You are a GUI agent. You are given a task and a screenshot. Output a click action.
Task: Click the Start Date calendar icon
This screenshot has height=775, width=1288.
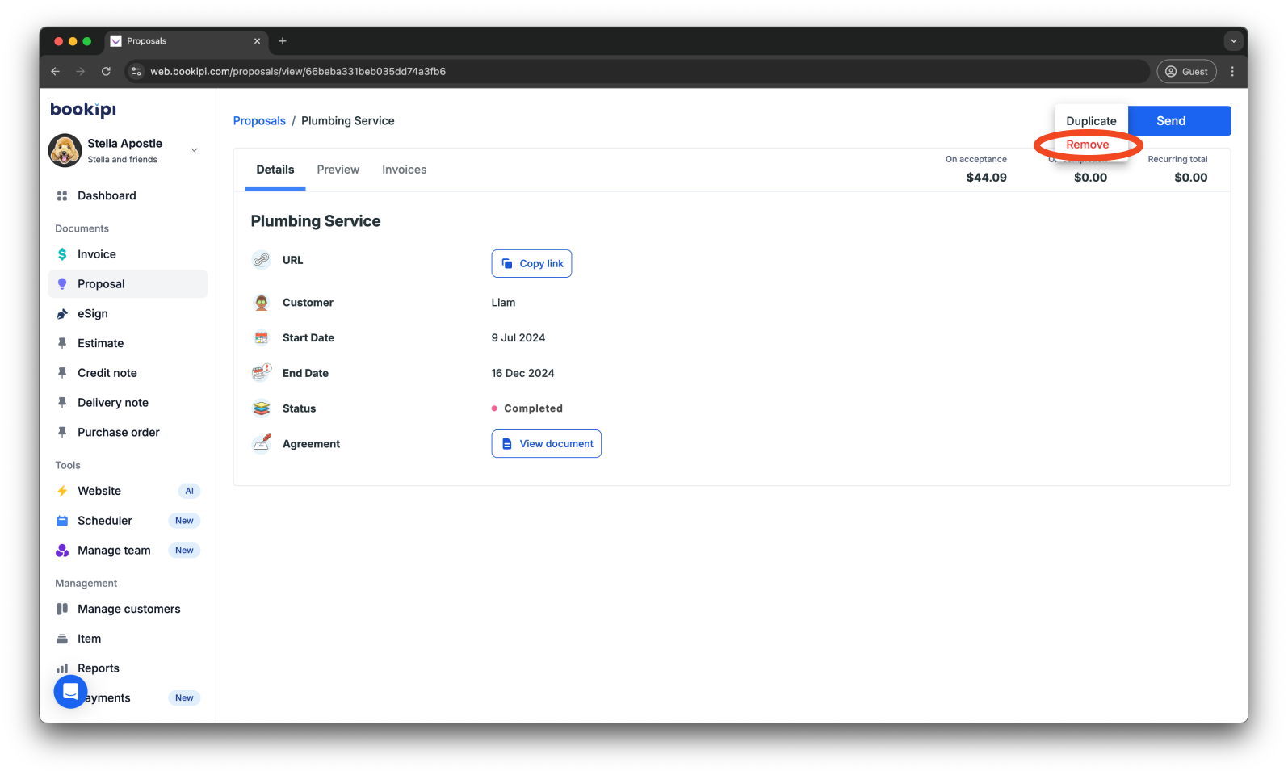(262, 338)
